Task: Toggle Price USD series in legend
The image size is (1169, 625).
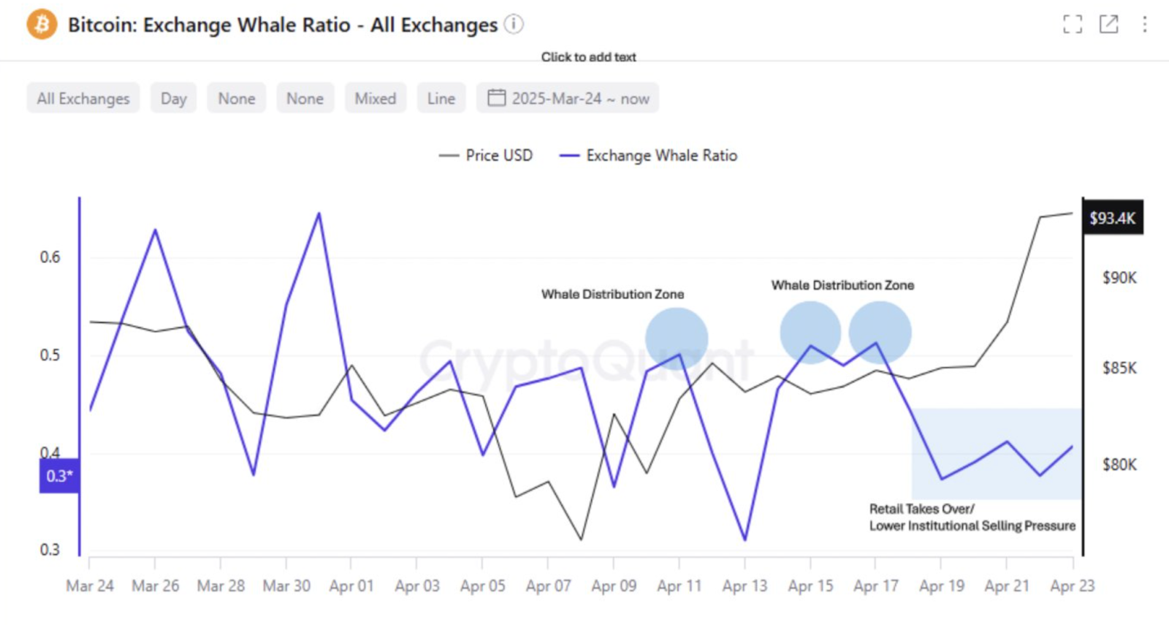Action: [x=486, y=155]
